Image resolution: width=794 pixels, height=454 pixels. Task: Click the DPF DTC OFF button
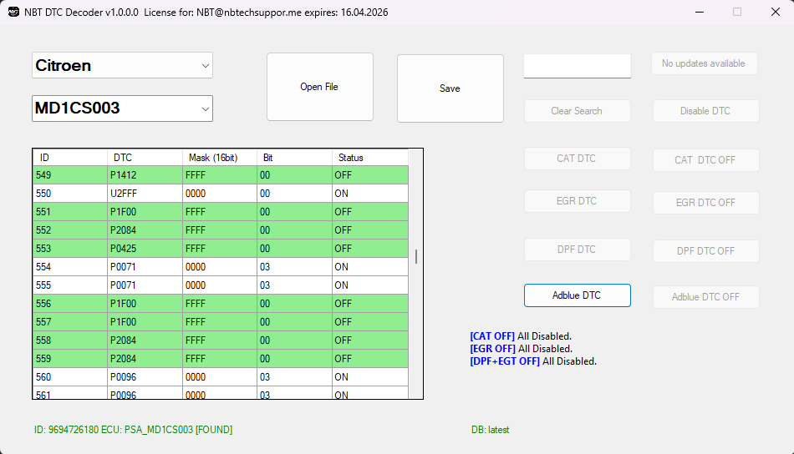705,250
